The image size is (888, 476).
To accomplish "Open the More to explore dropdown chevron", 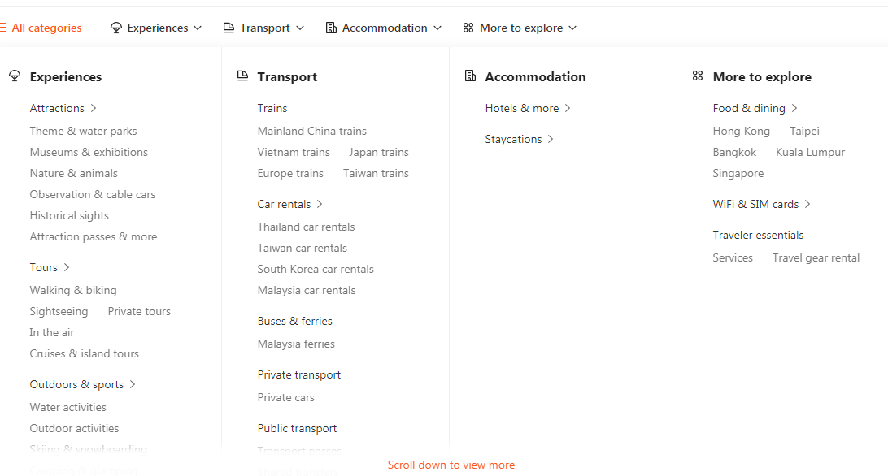I will tap(572, 28).
